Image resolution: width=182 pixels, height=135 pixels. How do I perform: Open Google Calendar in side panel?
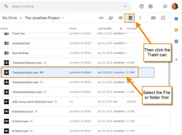tap(176, 19)
